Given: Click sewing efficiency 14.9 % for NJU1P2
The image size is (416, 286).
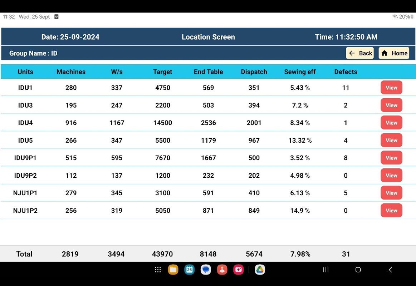Looking at the screenshot, I should click(x=300, y=211).
